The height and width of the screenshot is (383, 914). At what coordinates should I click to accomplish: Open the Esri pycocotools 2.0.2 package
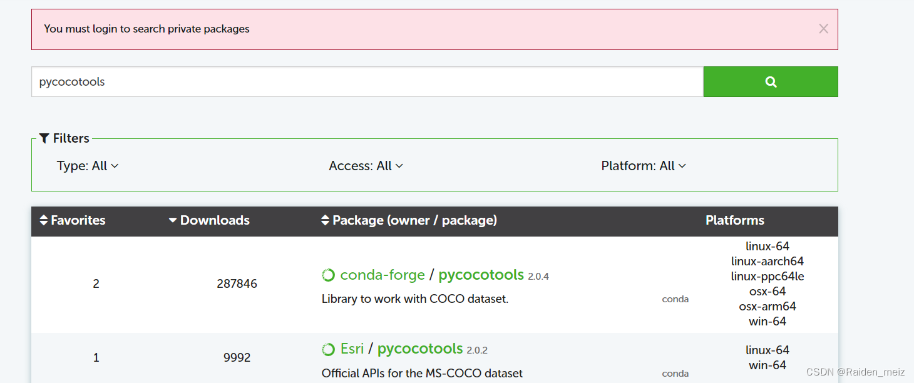tap(419, 349)
